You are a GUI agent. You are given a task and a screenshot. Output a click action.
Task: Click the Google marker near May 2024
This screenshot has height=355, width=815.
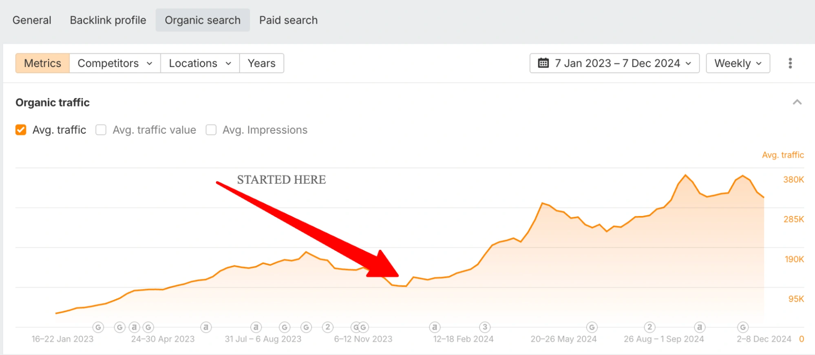[x=592, y=327]
